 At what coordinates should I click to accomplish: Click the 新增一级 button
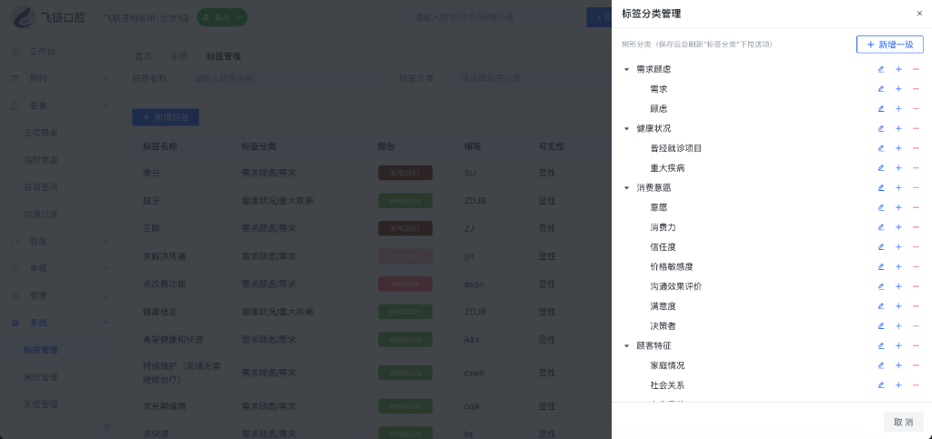[x=889, y=45]
